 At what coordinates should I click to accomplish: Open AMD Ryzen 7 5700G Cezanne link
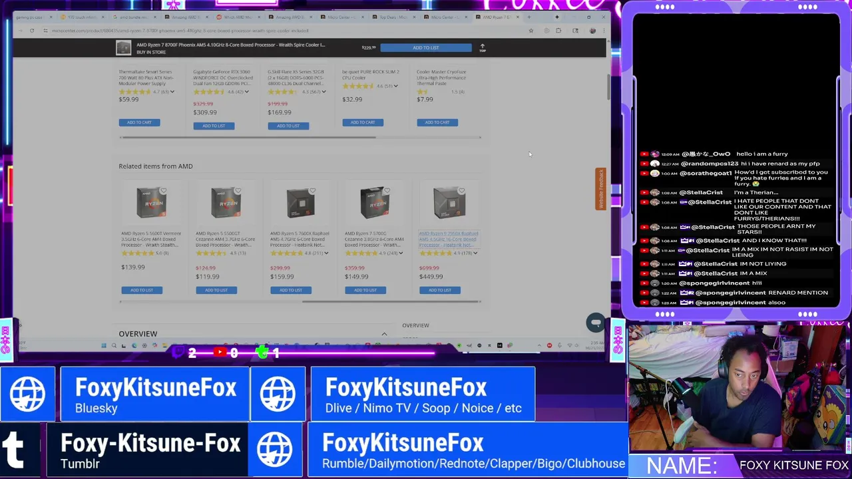[x=374, y=239]
